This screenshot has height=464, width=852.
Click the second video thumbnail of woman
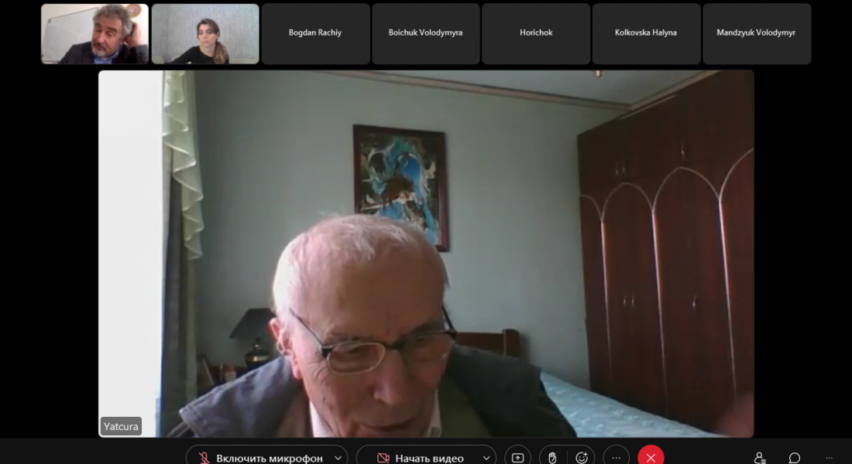(205, 33)
